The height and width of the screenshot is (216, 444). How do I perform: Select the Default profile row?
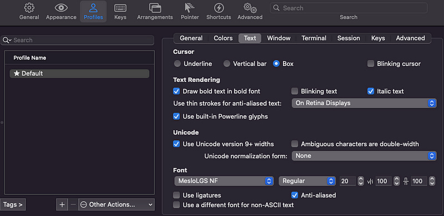point(79,74)
